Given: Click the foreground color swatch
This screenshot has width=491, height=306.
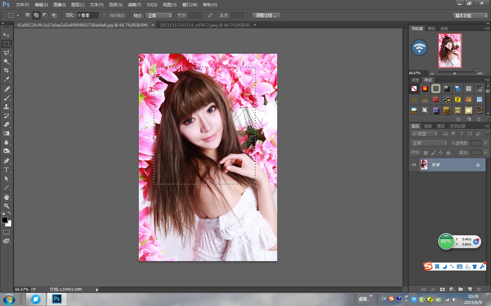Looking at the screenshot, I should click(x=5, y=220).
